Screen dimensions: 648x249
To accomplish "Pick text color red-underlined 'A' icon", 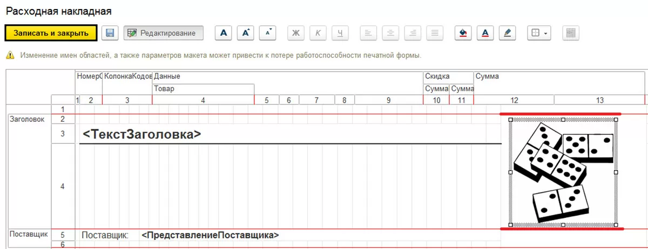I will 485,33.
